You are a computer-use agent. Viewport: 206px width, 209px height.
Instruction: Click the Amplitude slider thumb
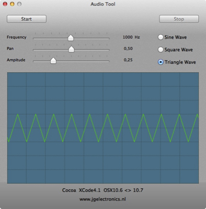click(x=53, y=61)
